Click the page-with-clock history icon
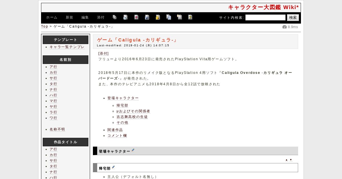342x179 pixels. point(125,17)
